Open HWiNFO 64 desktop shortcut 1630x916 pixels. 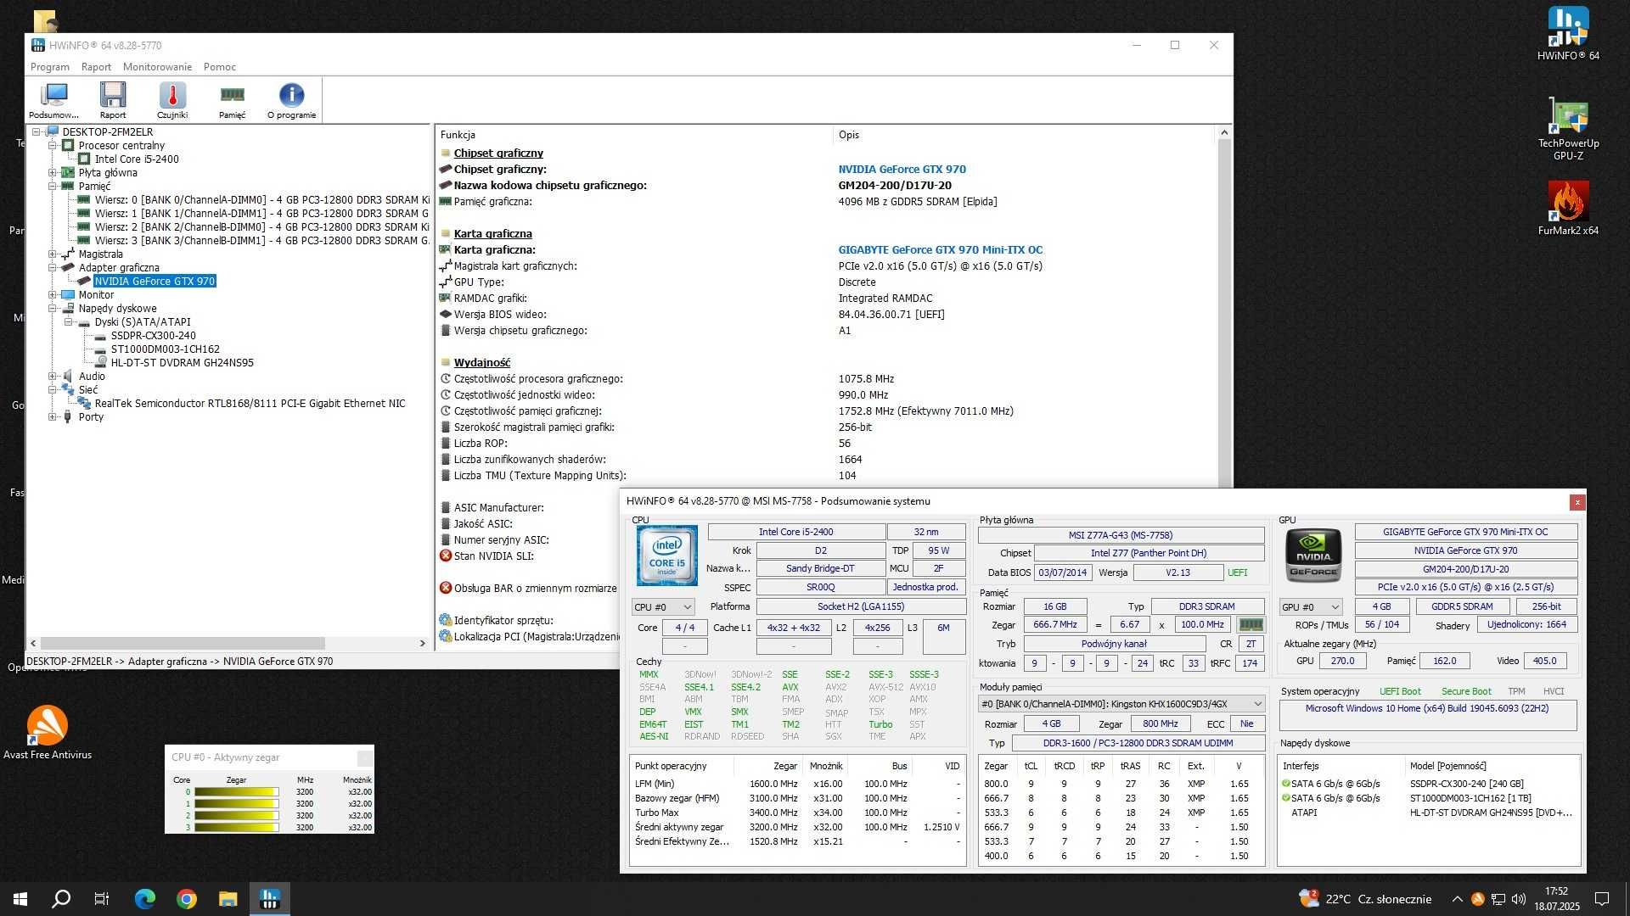pos(1568,34)
